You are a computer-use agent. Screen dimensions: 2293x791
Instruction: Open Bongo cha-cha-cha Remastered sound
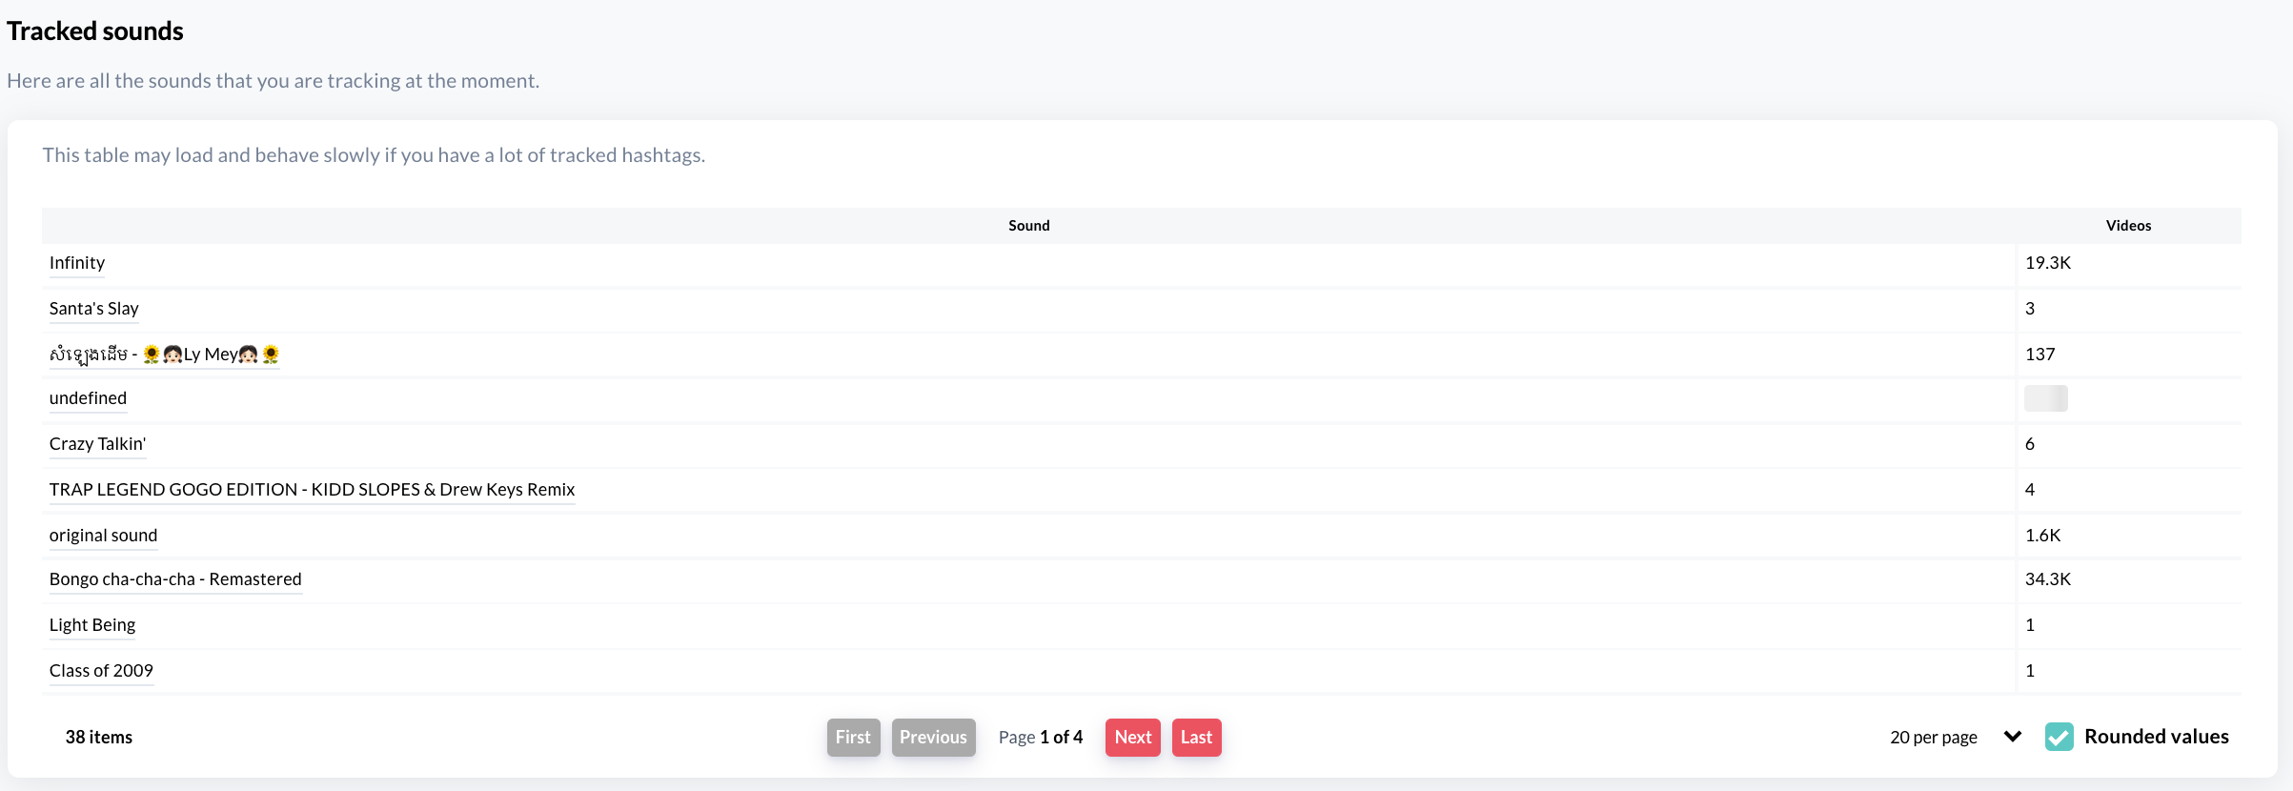click(x=175, y=579)
